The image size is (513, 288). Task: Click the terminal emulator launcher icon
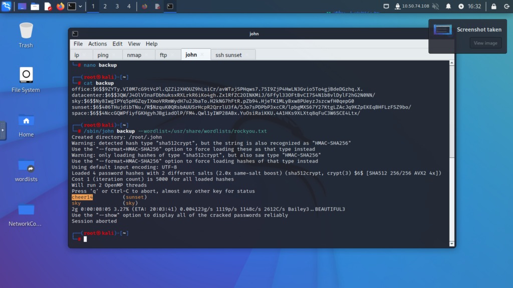click(72, 6)
